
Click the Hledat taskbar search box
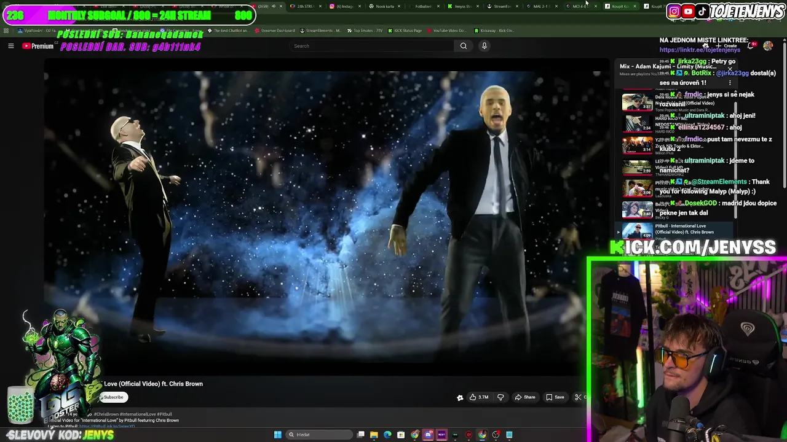pyautogui.click(x=320, y=435)
